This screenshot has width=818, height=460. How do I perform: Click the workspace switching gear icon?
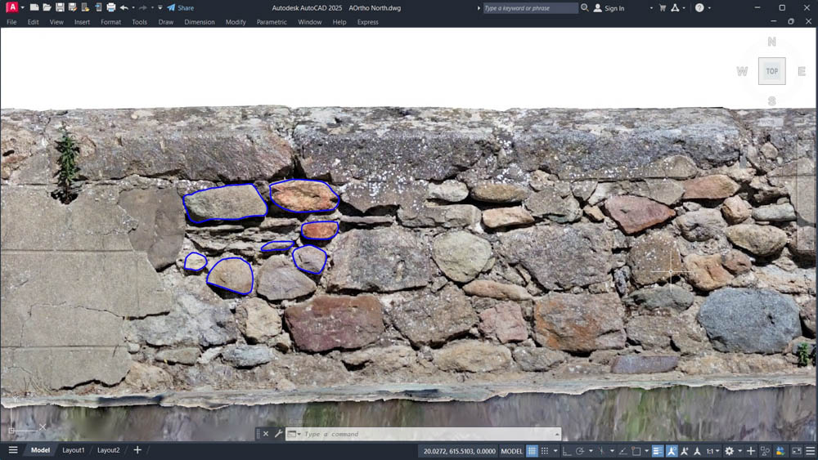pos(730,451)
